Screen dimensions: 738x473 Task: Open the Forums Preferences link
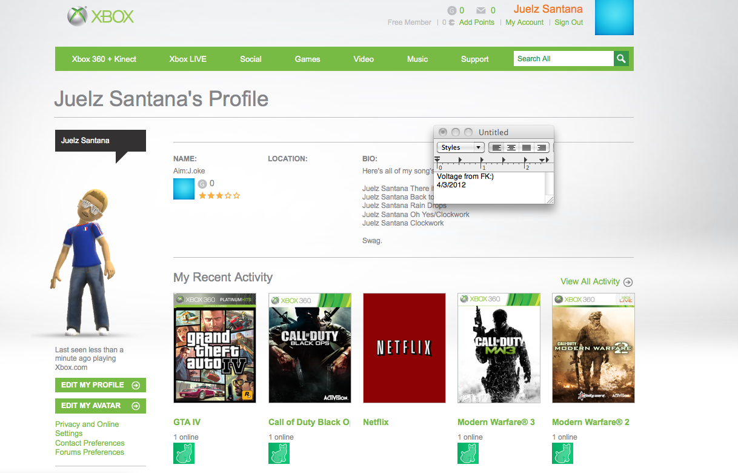click(90, 452)
